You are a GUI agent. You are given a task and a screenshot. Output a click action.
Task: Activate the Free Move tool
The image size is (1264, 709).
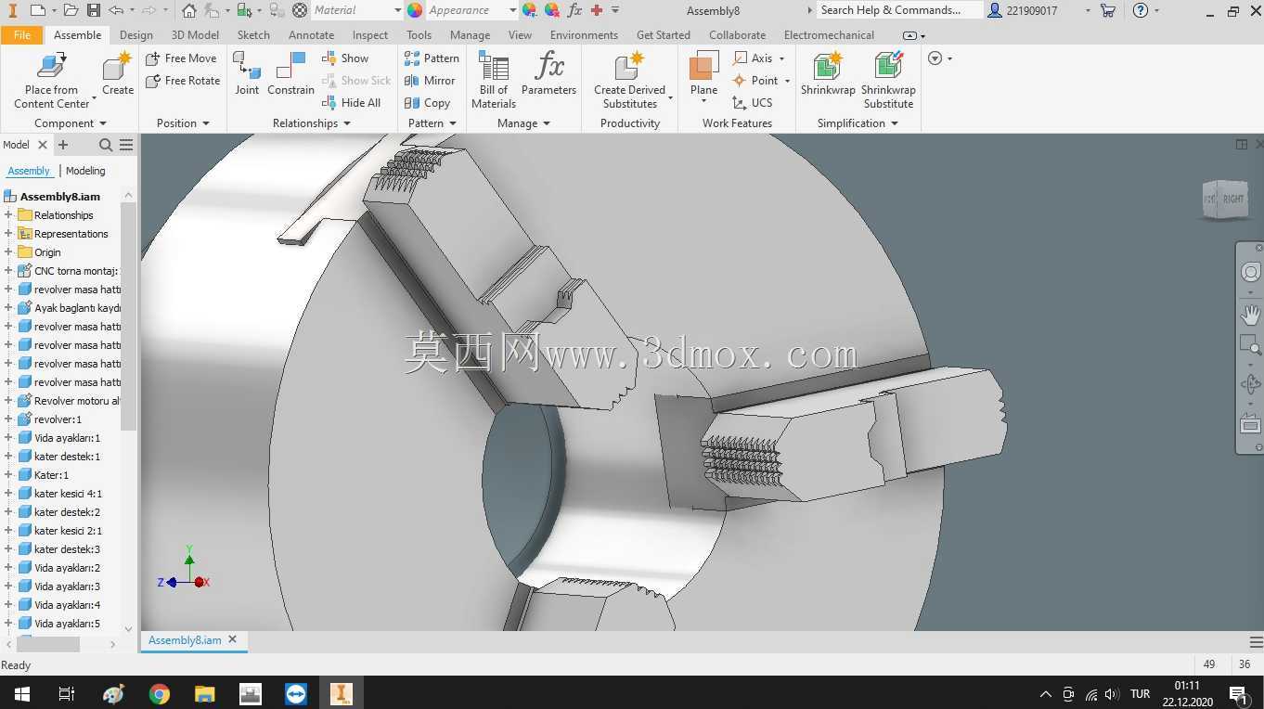[x=182, y=58]
